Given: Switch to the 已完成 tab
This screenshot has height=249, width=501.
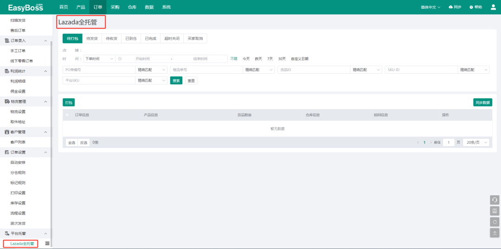Looking at the screenshot, I should (x=150, y=38).
